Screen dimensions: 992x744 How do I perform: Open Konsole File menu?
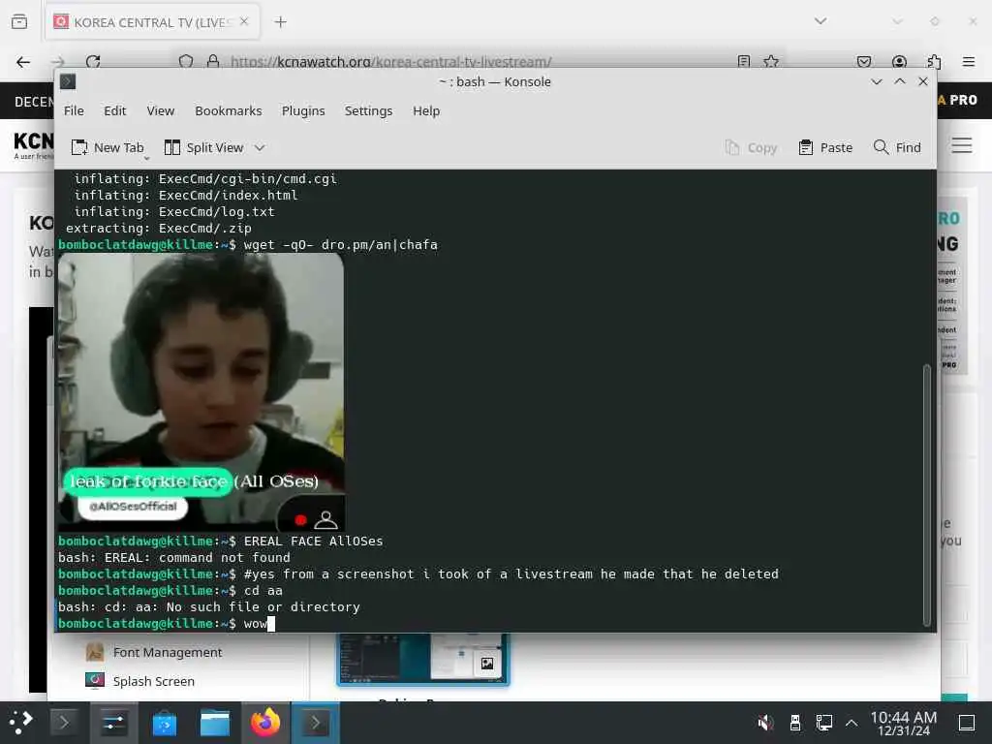click(x=74, y=110)
